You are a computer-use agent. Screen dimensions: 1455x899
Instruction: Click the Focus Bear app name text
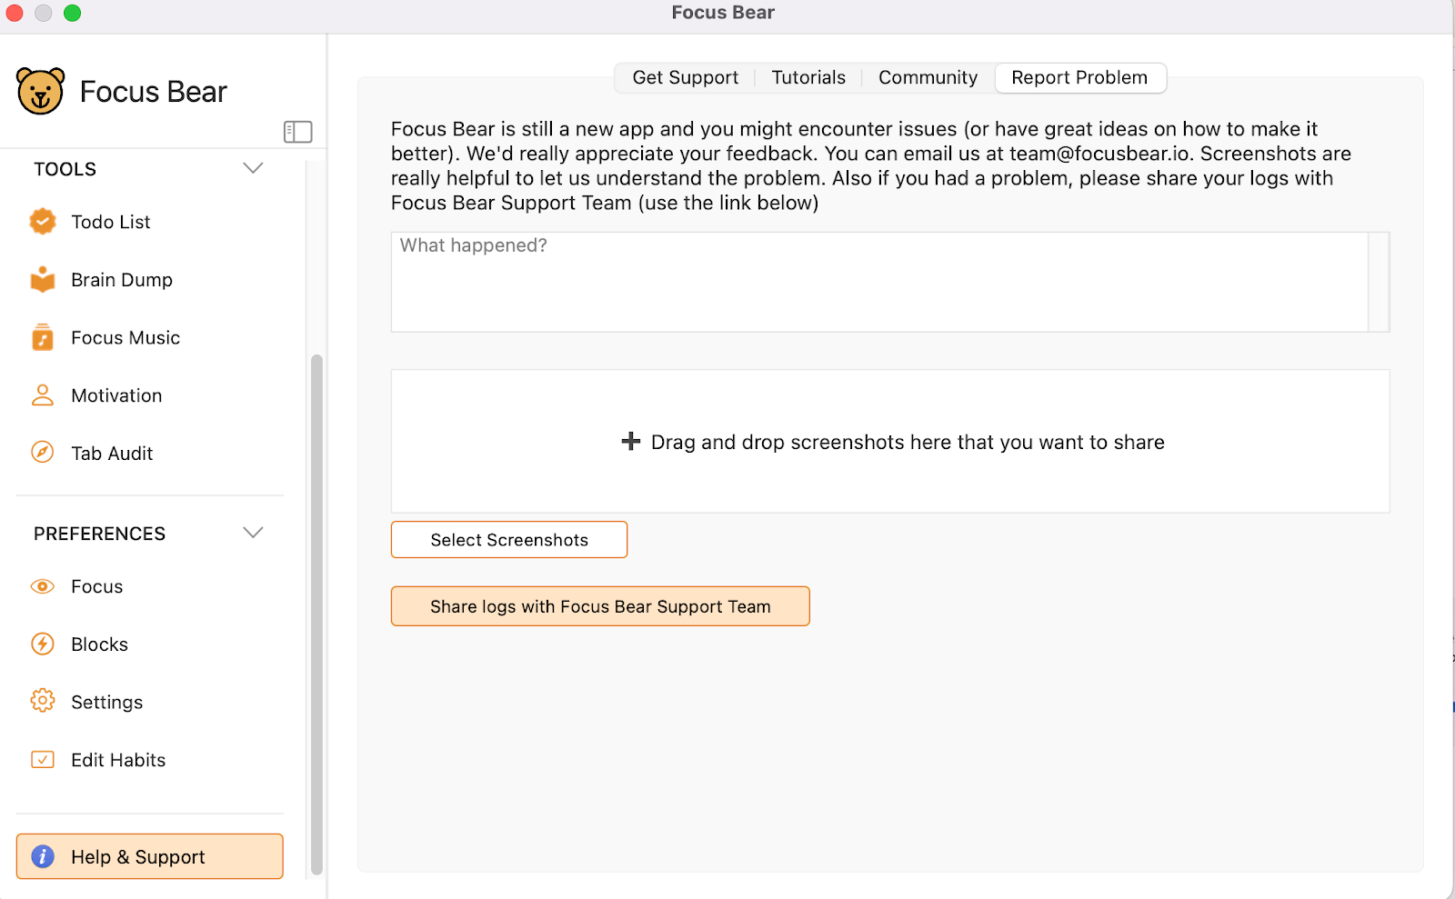point(154,92)
